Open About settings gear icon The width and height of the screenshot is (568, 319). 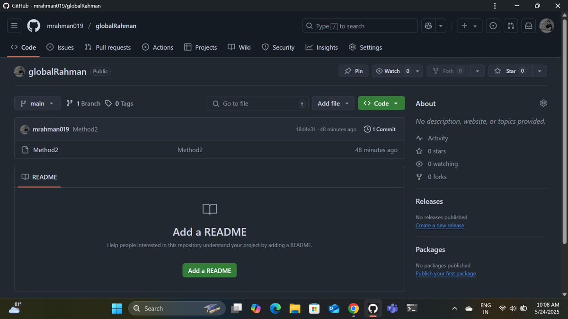click(543, 103)
